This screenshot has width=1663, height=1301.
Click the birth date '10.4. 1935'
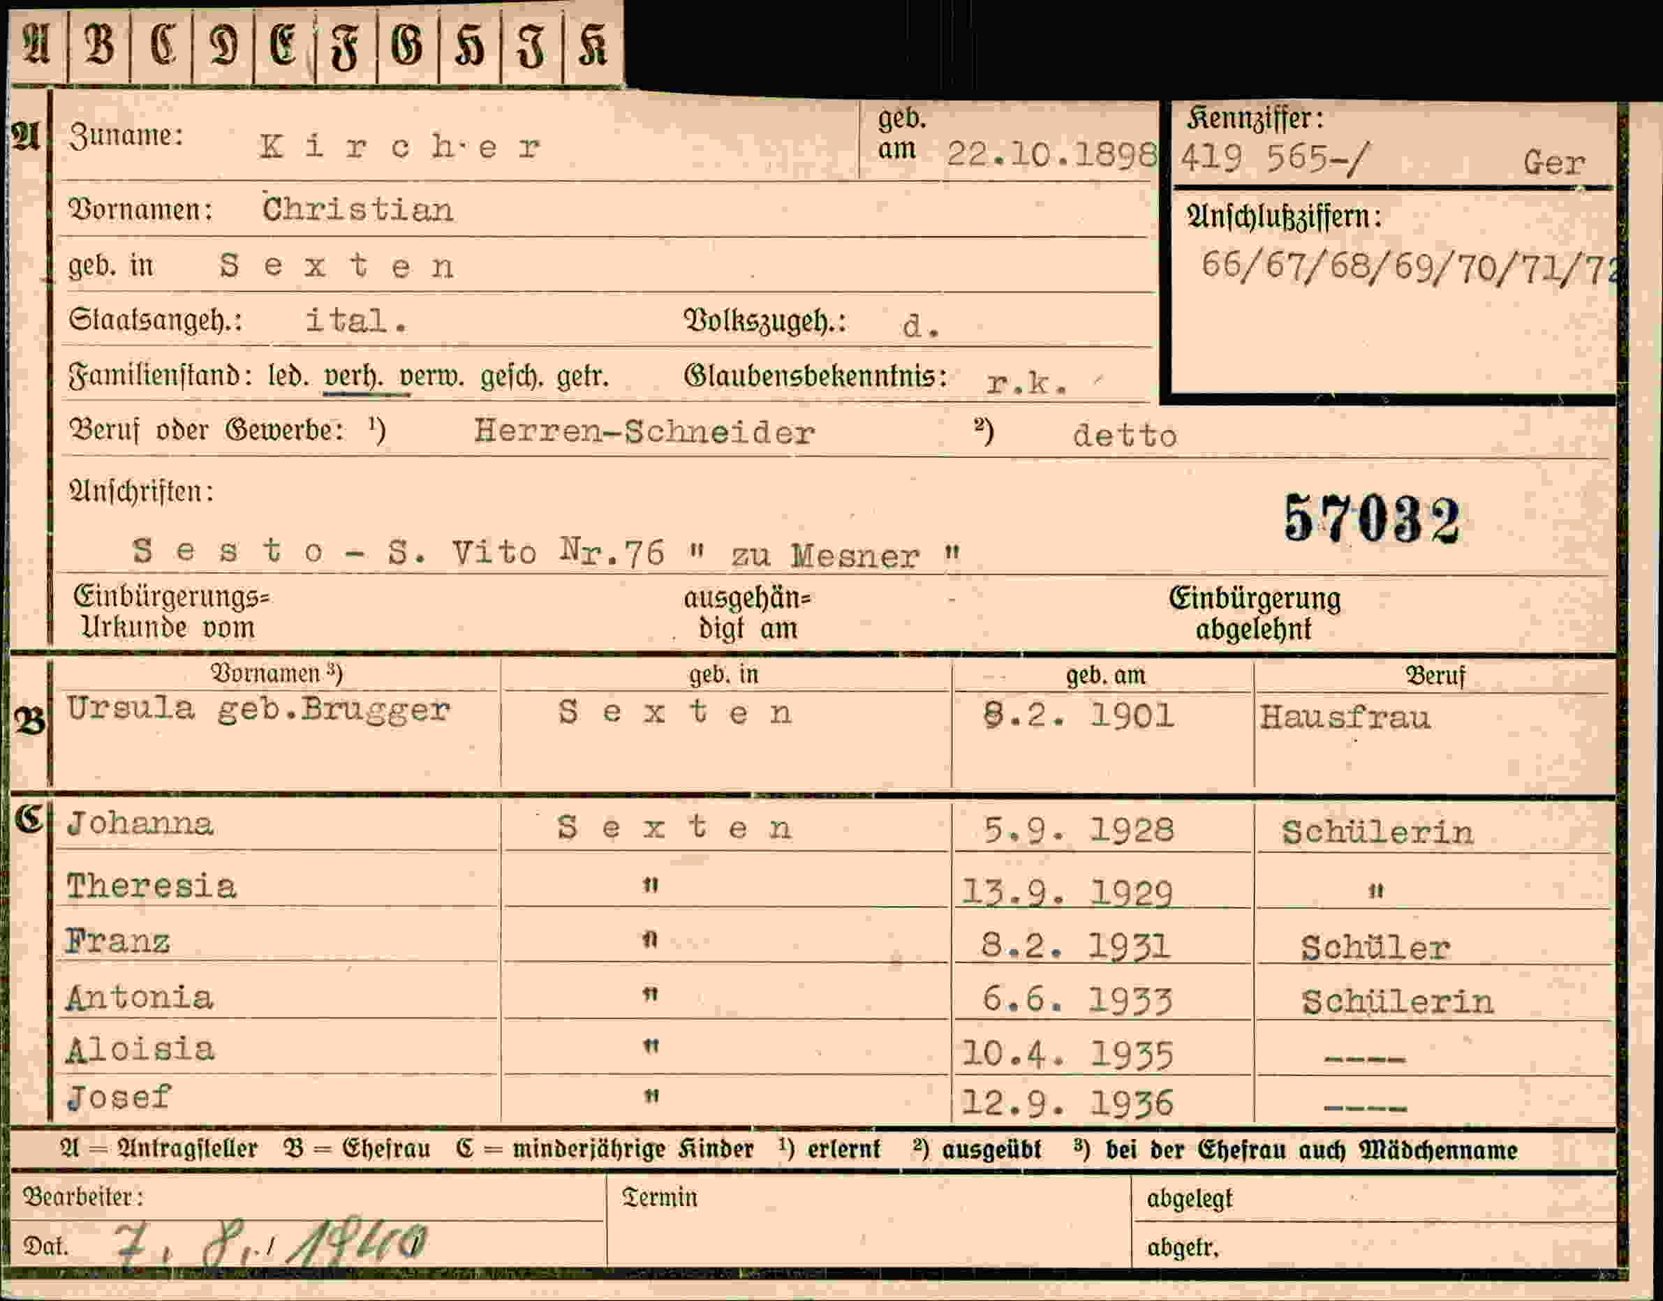[1067, 1054]
